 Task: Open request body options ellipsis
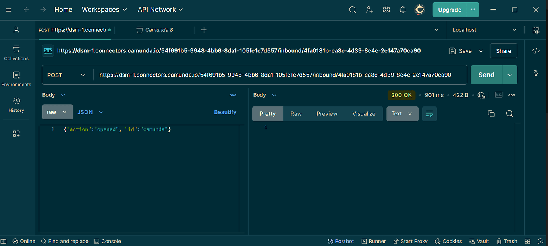[x=233, y=95]
